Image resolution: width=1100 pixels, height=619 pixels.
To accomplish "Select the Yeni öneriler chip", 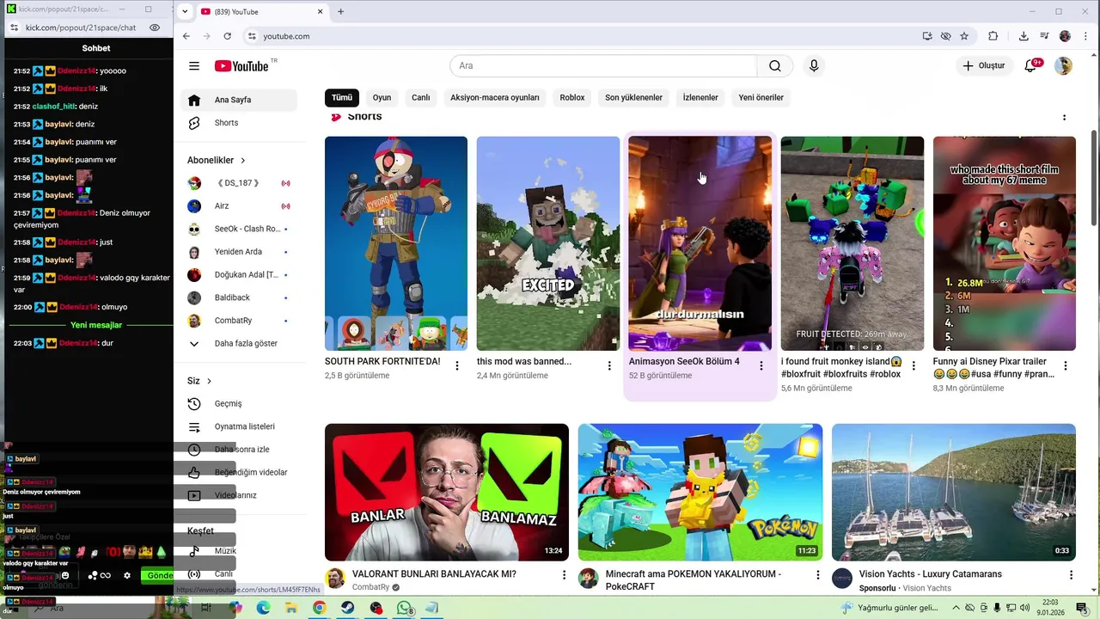I will click(x=761, y=97).
